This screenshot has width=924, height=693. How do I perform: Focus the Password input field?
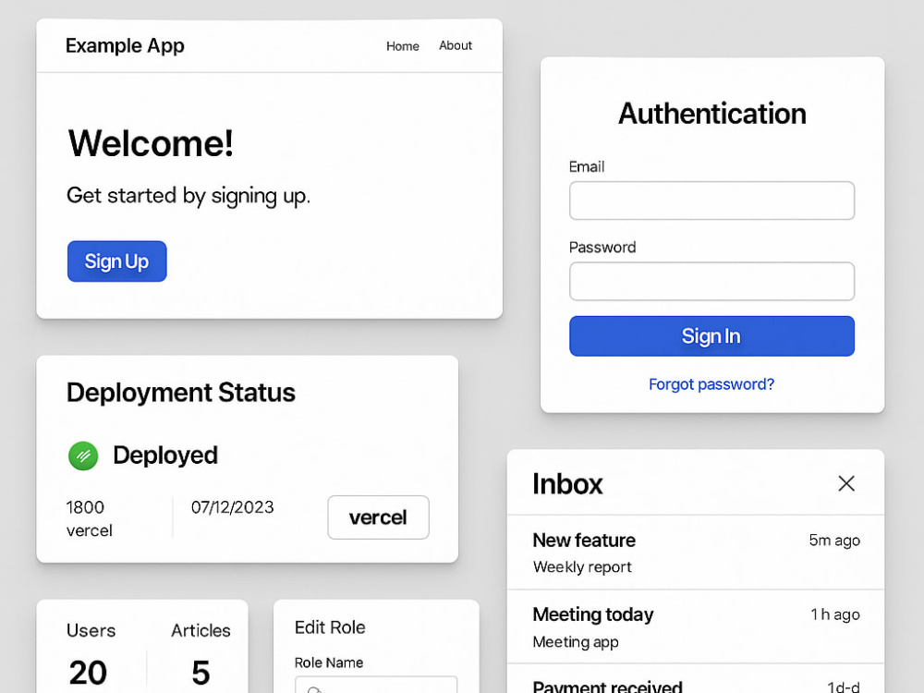(x=711, y=281)
